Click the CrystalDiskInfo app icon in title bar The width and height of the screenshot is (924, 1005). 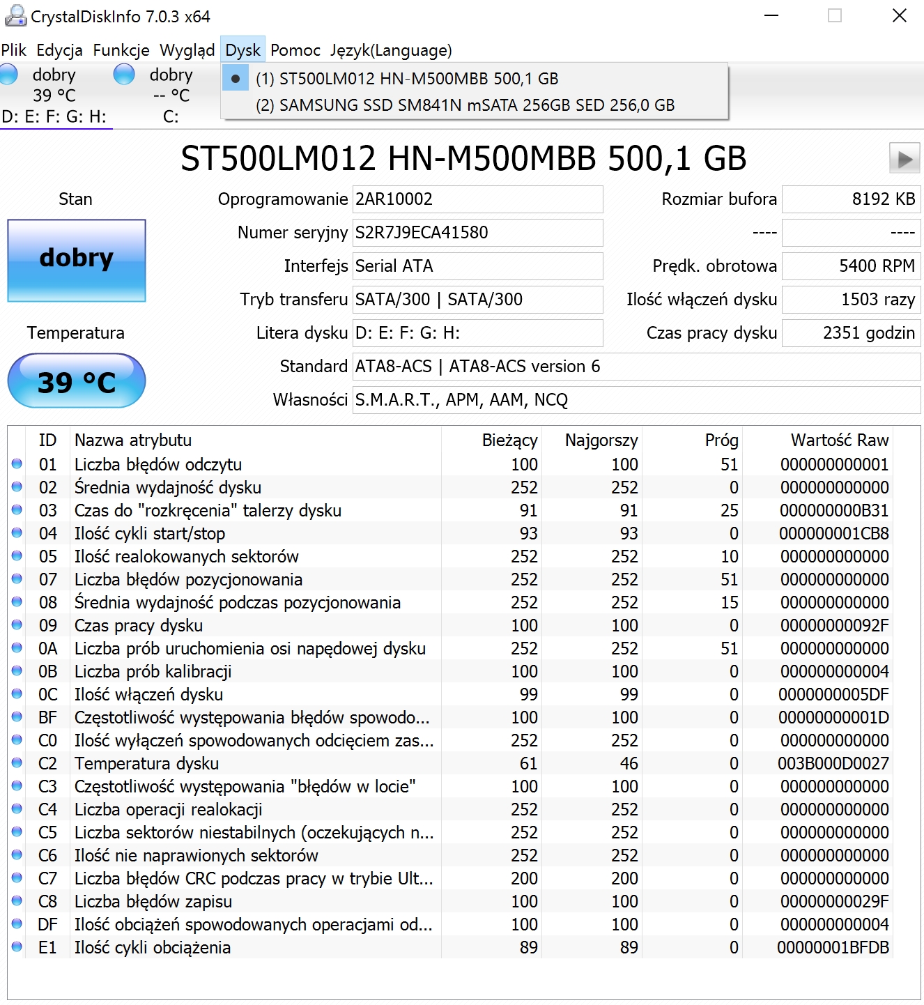pyautogui.click(x=15, y=15)
